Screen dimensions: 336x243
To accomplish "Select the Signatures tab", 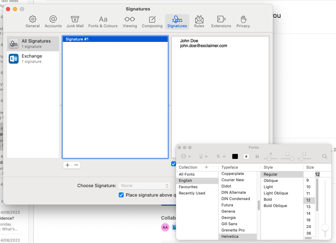I will pyautogui.click(x=177, y=21).
